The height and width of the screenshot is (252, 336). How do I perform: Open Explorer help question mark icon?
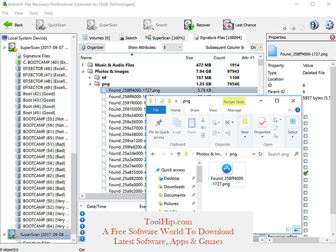[x=297, y=110]
